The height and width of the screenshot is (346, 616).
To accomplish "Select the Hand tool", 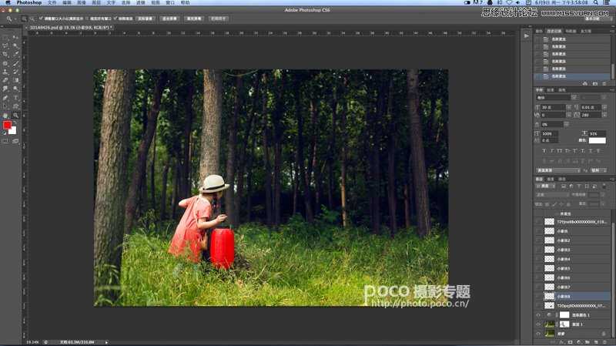I will pos(5,116).
